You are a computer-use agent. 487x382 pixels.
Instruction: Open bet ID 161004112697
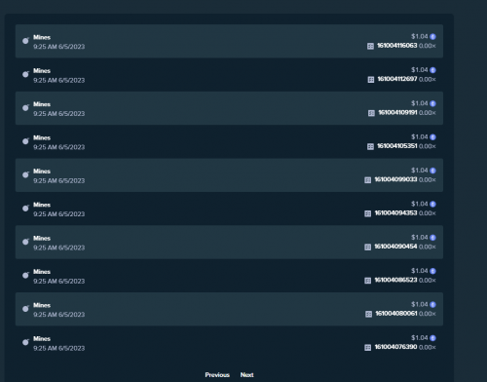tap(397, 79)
